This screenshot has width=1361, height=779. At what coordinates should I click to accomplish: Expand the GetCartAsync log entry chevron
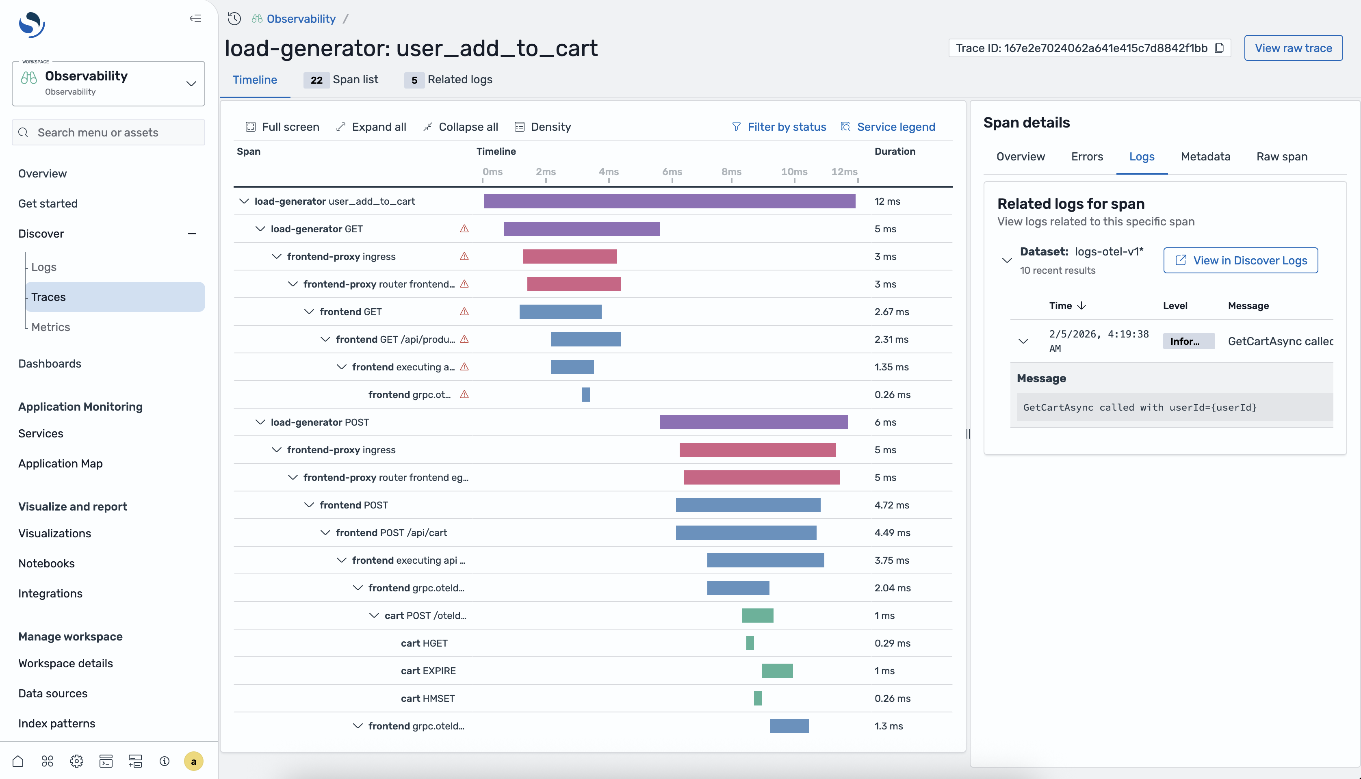click(1024, 341)
